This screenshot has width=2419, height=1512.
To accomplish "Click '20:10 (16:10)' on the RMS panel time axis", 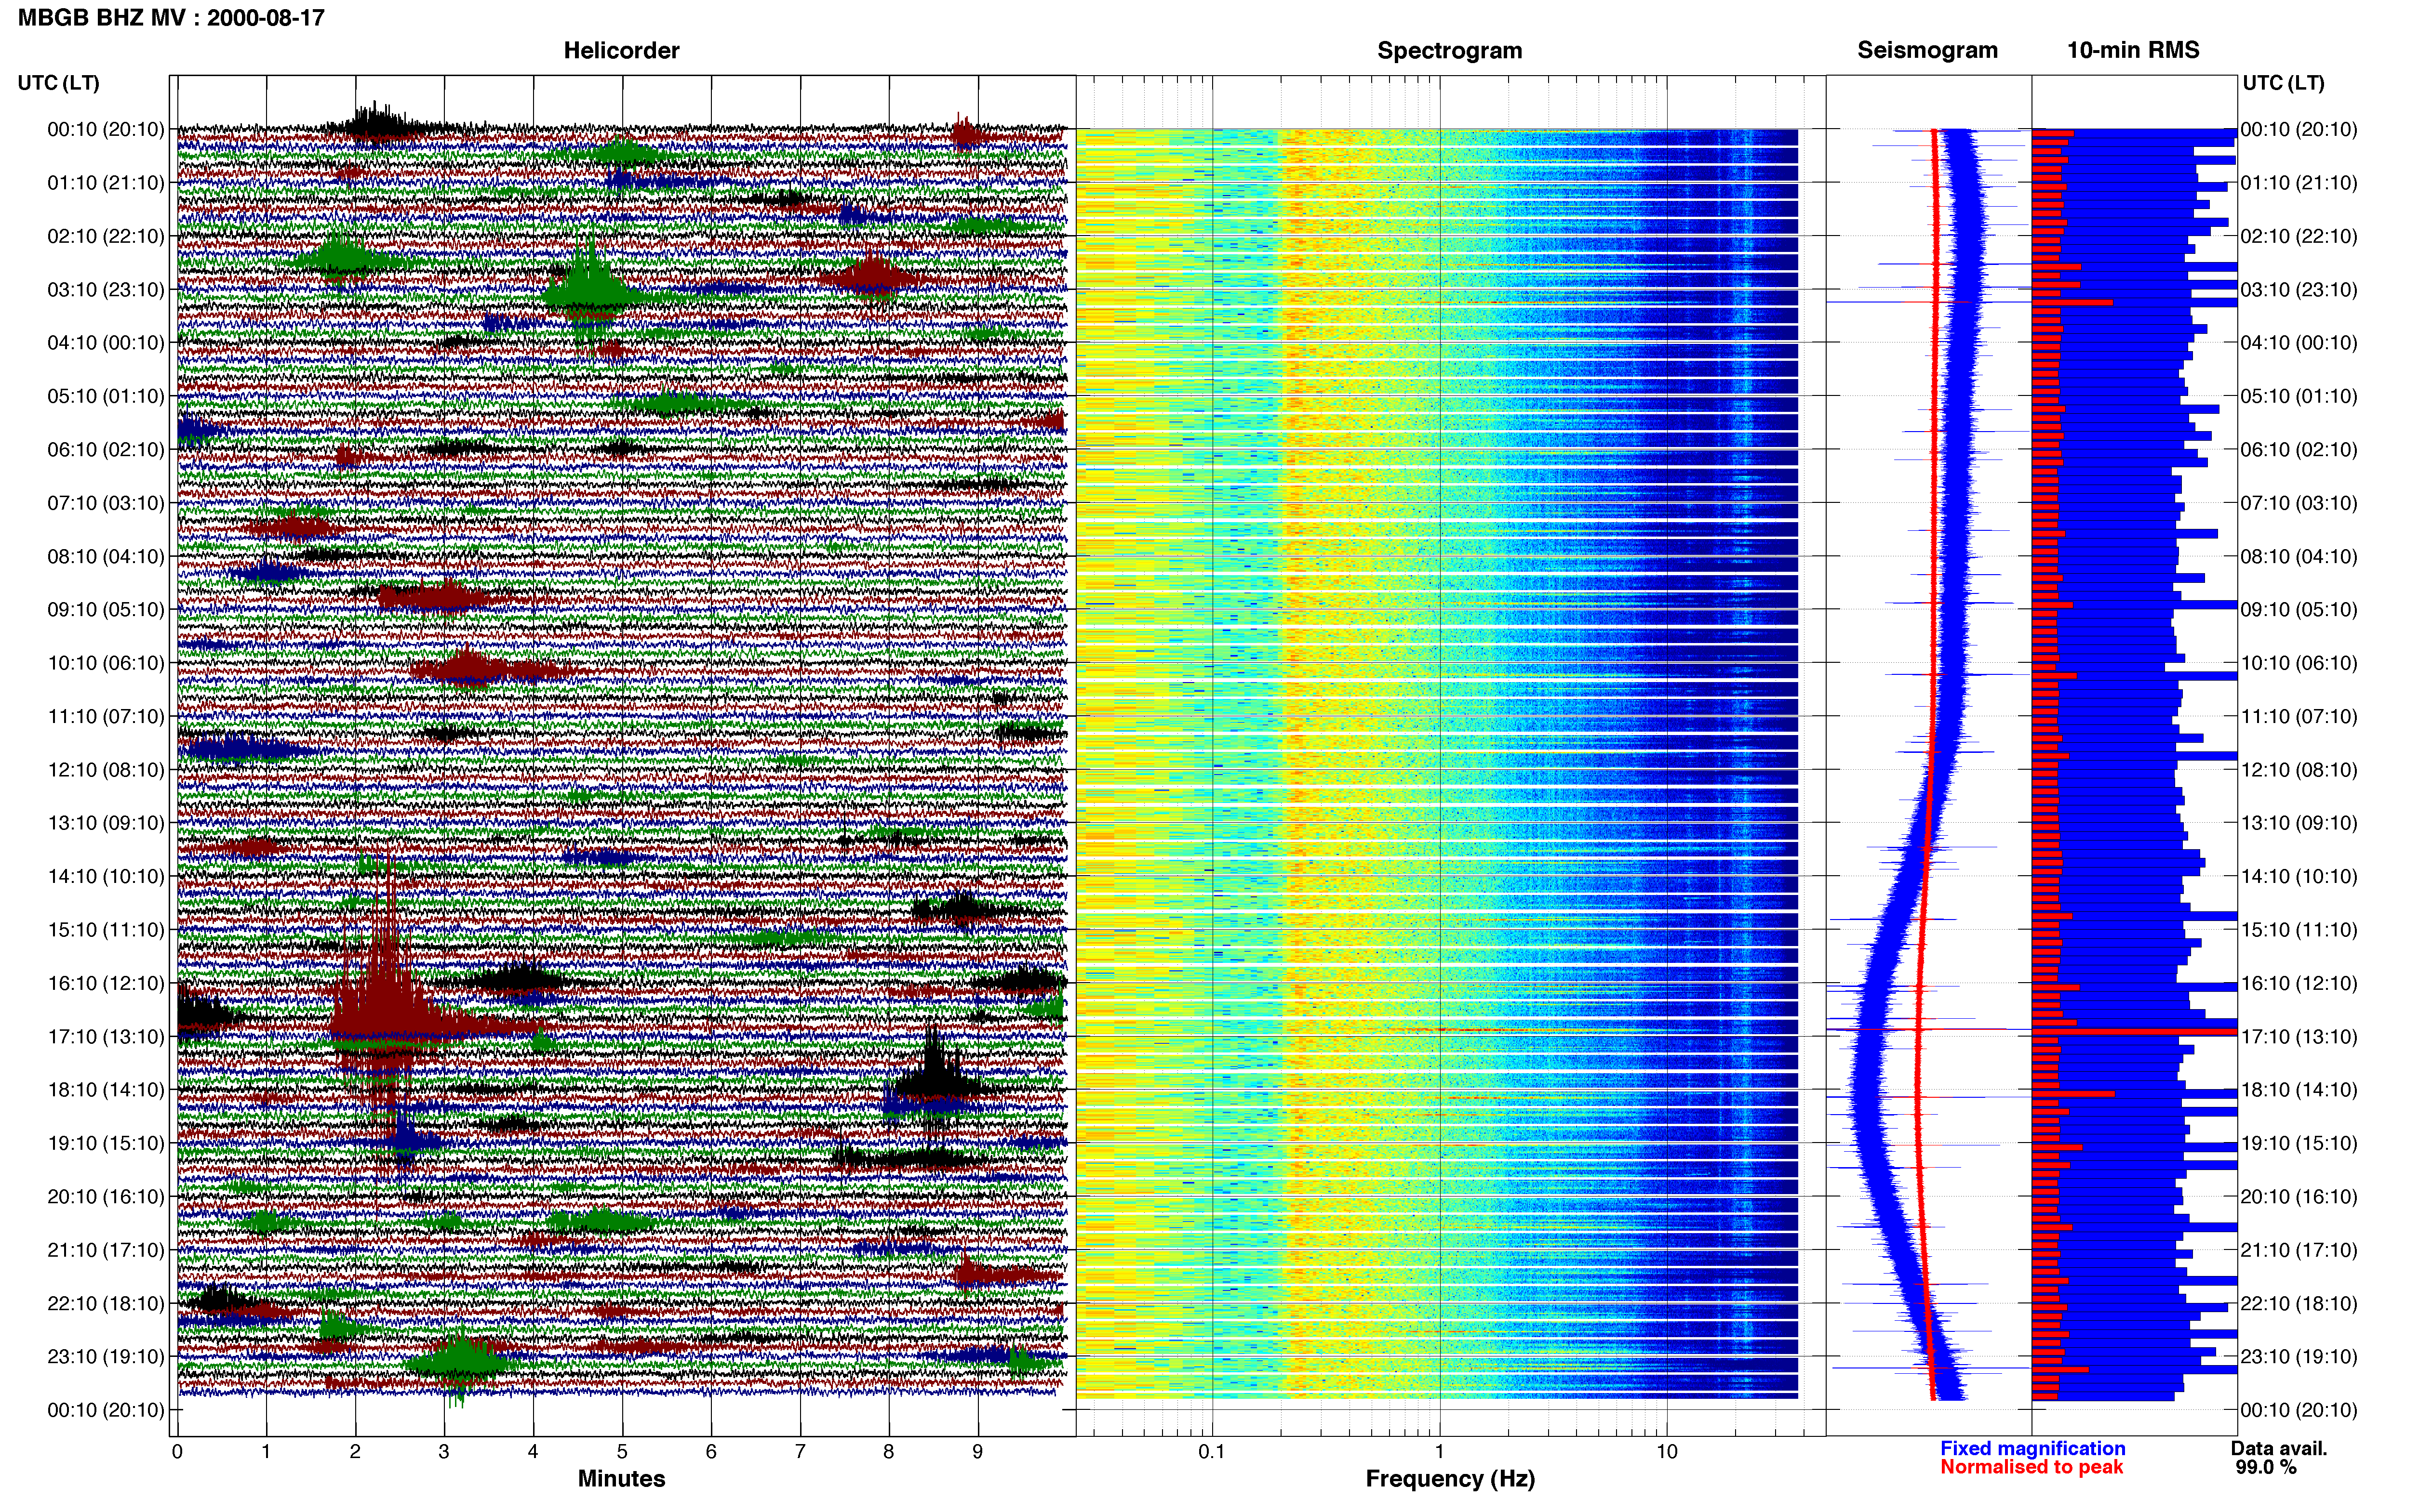I will point(2299,1197).
